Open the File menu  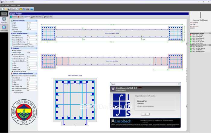[3, 5]
